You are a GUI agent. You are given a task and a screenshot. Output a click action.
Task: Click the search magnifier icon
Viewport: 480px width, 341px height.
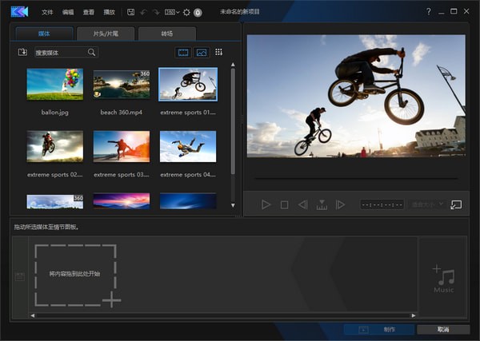[92, 53]
